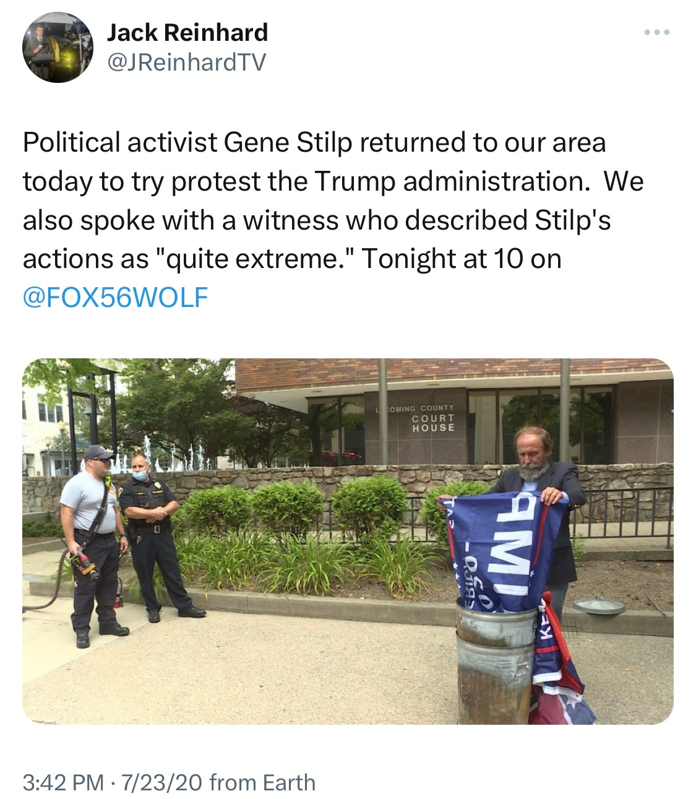Viewport: 696px width, 799px height.
Task: Open the three-dot more options menu
Action: pos(656,32)
